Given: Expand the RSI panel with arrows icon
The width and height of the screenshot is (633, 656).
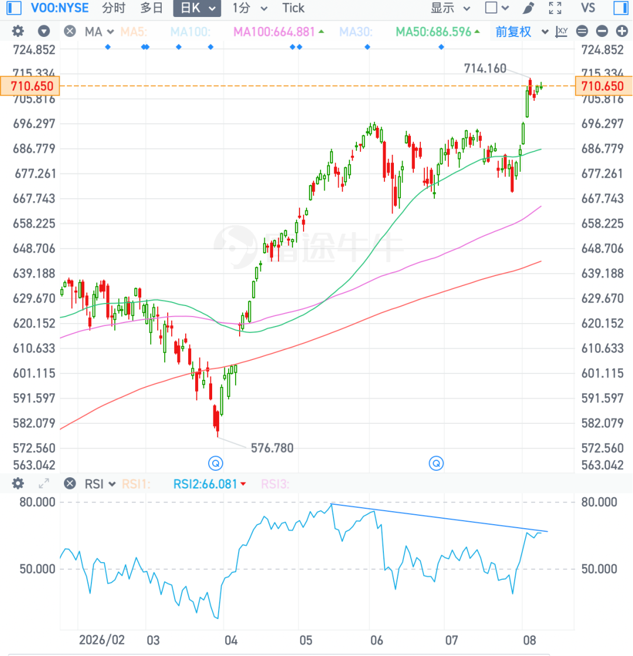Looking at the screenshot, I should click(44, 484).
